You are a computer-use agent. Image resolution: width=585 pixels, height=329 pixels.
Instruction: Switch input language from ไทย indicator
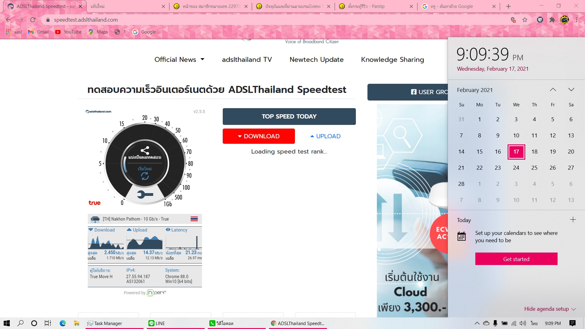tap(534, 323)
